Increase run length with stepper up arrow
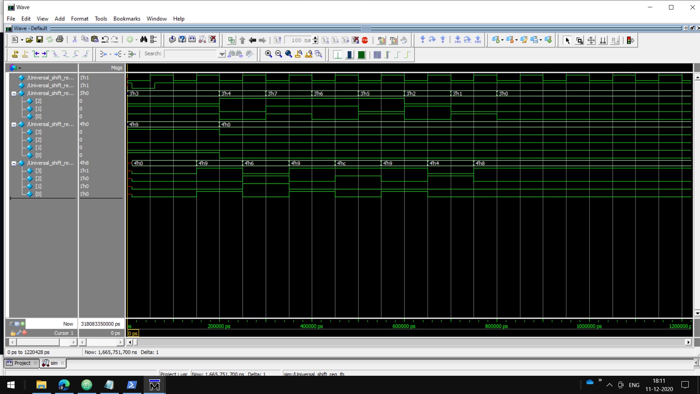This screenshot has width=700, height=394. point(315,38)
